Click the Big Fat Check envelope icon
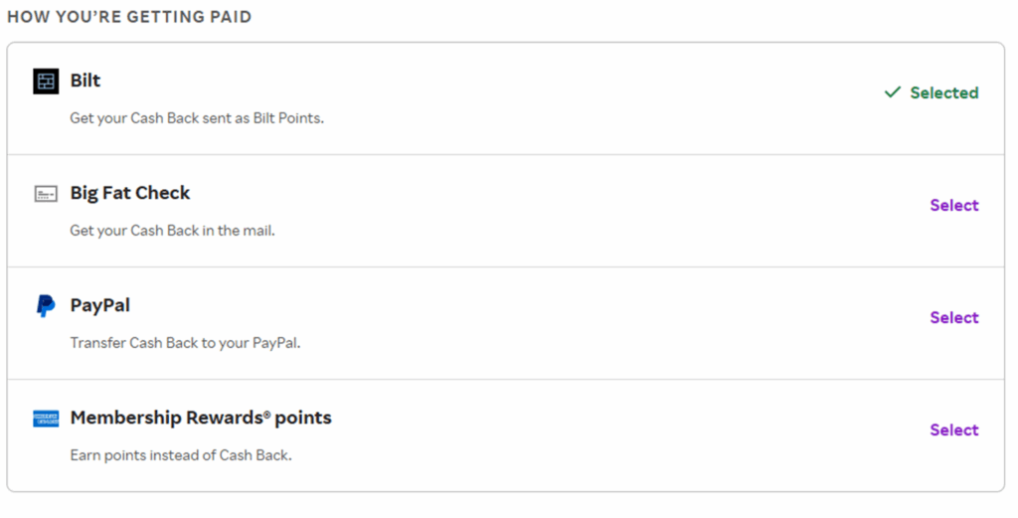Screen dimensions: 1018x518 [x=46, y=194]
